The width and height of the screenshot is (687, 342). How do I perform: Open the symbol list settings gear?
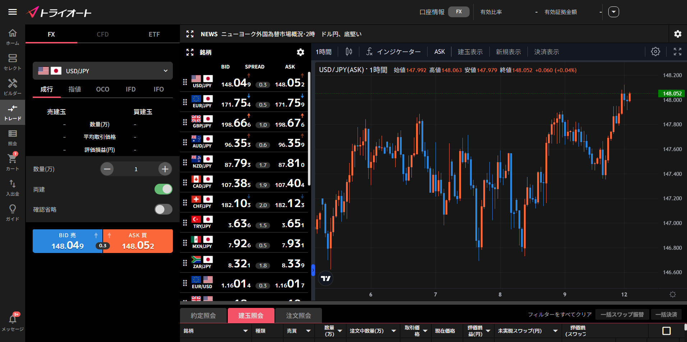click(x=300, y=52)
